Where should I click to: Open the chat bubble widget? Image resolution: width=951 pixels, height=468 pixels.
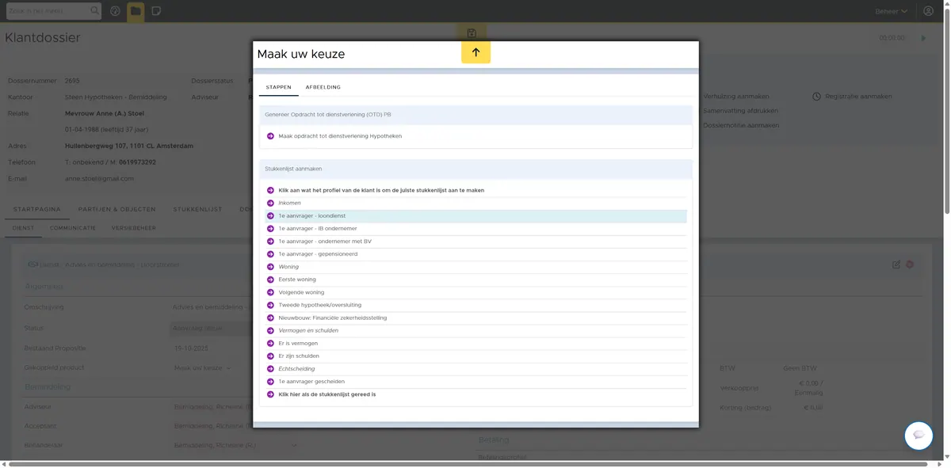[x=919, y=436]
